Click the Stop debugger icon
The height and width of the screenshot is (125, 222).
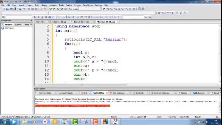[134, 9]
